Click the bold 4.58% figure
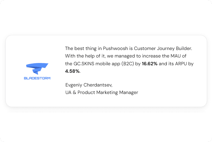Image resolution: width=212 pixels, height=142 pixels. tap(72, 71)
